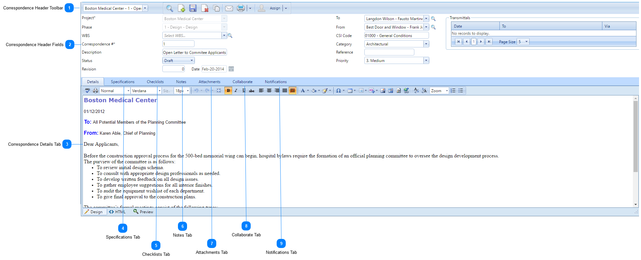The width and height of the screenshot is (641, 260).
Task: Click the CSI Code field
Action: point(396,35)
